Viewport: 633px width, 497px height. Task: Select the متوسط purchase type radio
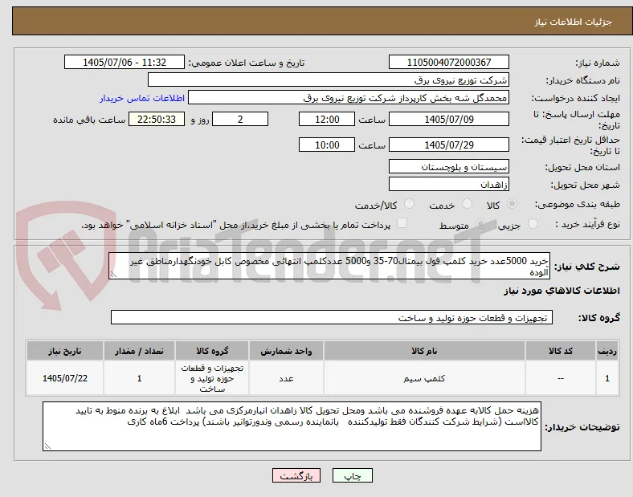tap(480, 224)
